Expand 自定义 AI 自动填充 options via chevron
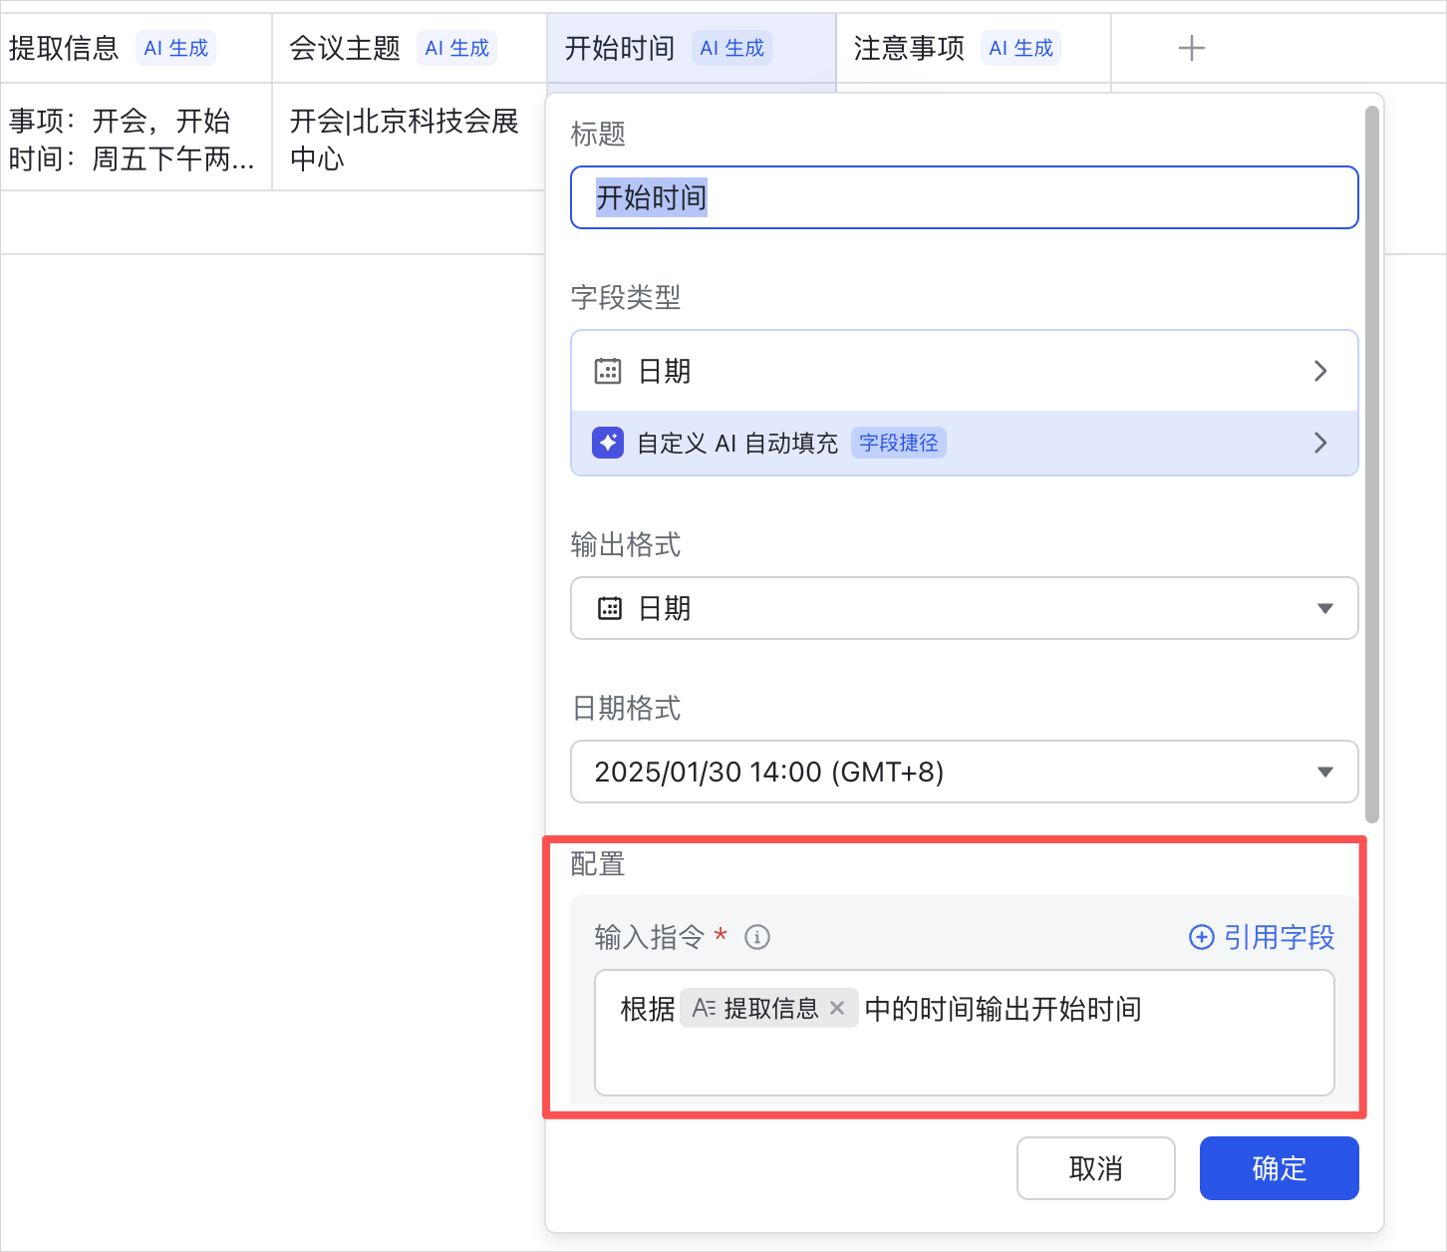This screenshot has height=1252, width=1447. (x=1320, y=442)
